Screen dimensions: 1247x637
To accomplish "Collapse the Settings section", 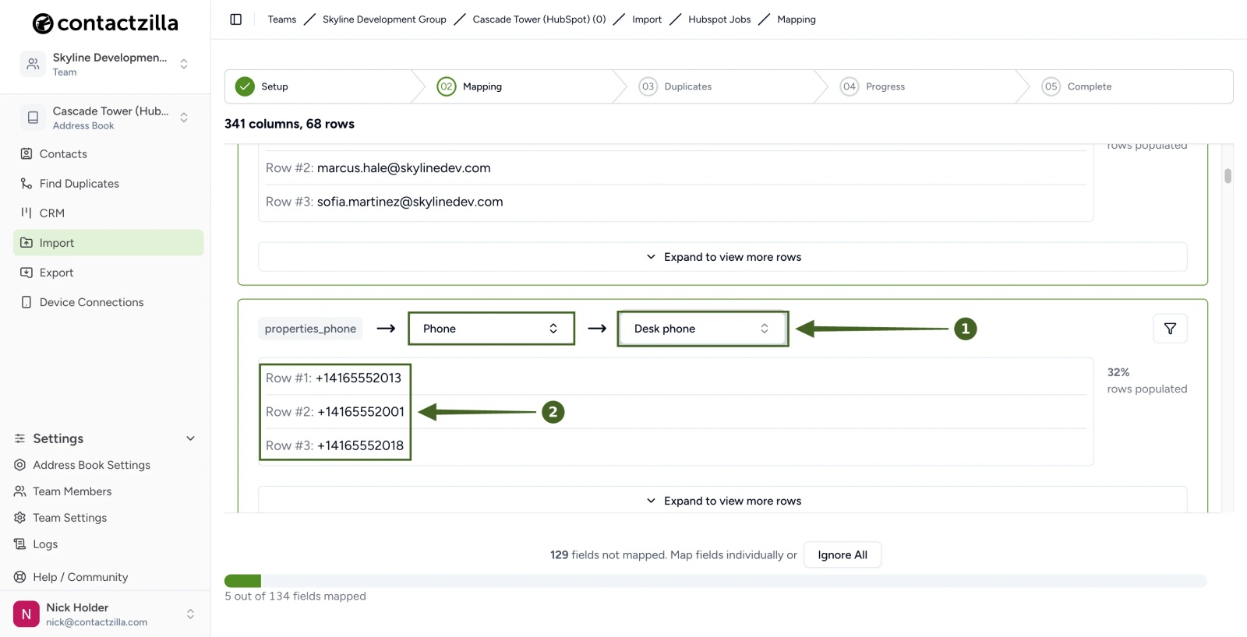I will pos(190,438).
